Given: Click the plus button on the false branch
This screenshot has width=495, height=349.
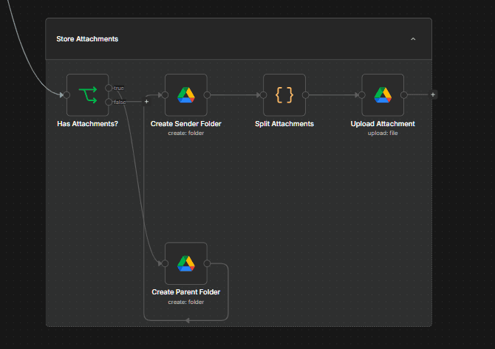Looking at the screenshot, I should click(146, 102).
